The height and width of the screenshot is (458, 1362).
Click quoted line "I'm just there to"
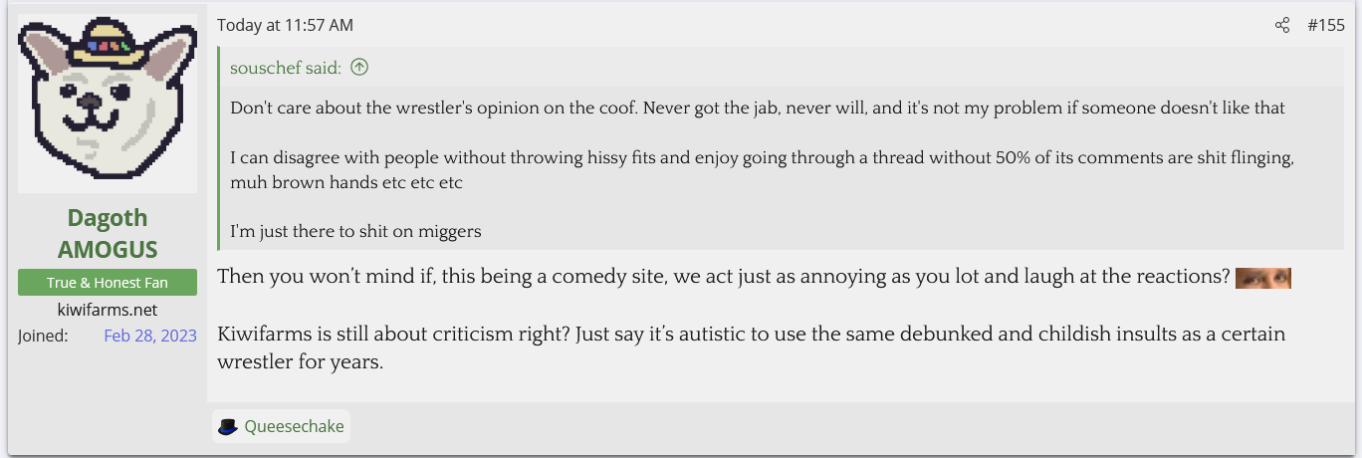[355, 231]
